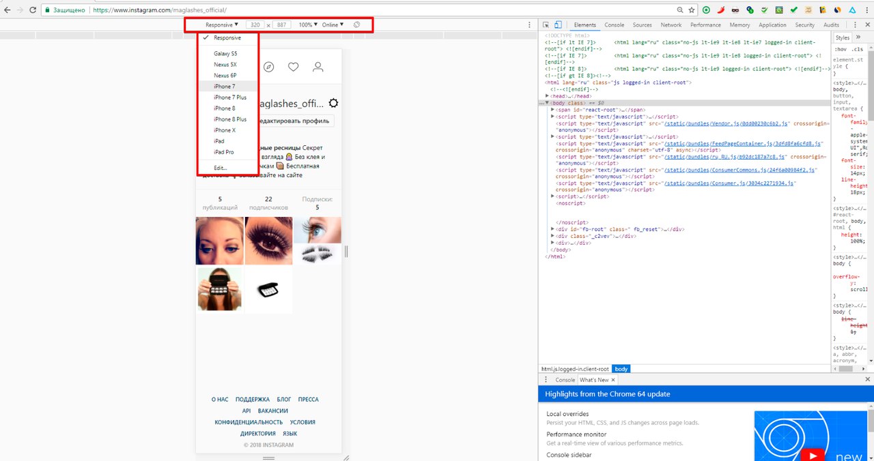Choose iPhone X in device list
This screenshot has height=461, width=874.
(228, 130)
